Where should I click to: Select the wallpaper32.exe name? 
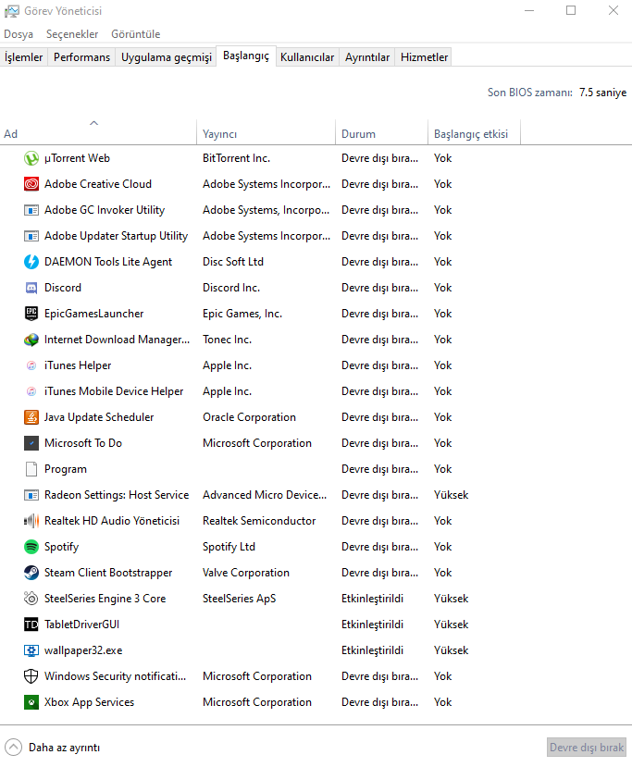[x=83, y=650]
